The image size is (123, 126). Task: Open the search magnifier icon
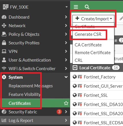87,7
